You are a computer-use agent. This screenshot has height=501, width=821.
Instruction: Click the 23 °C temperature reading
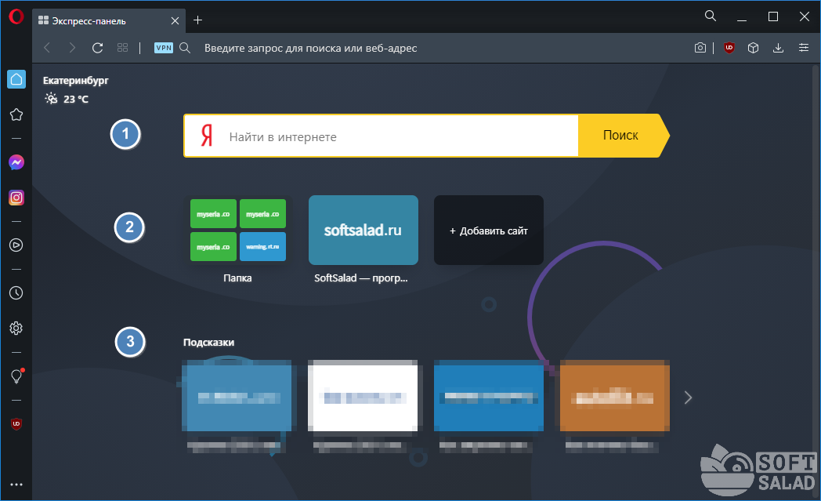[76, 99]
